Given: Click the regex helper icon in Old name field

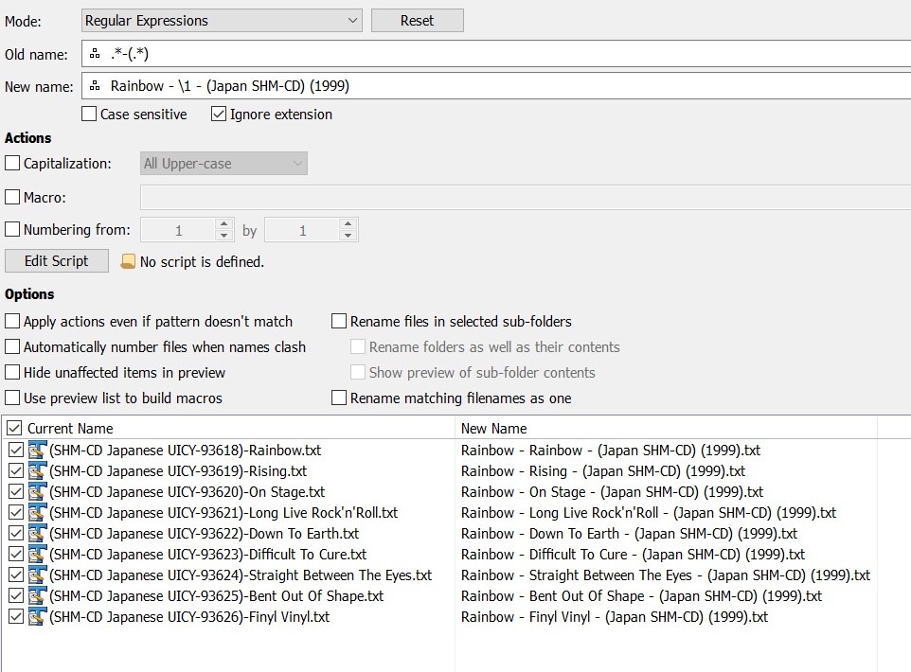Looking at the screenshot, I should pyautogui.click(x=95, y=54).
